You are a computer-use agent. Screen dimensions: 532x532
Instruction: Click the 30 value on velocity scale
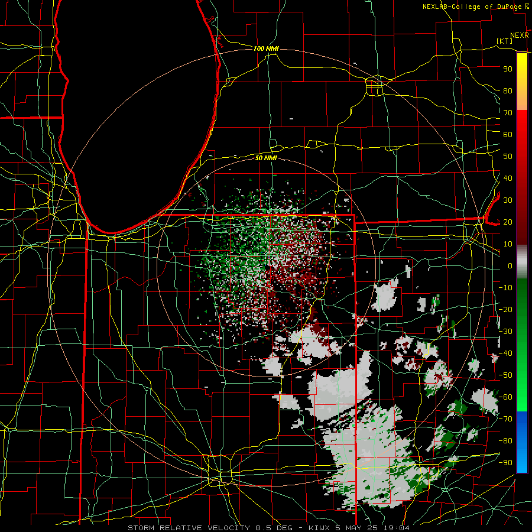click(x=508, y=200)
